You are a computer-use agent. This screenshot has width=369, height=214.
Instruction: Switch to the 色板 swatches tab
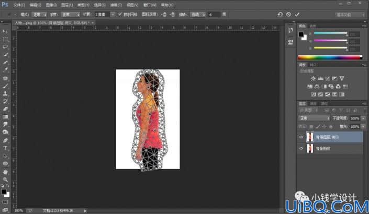(x=313, y=26)
